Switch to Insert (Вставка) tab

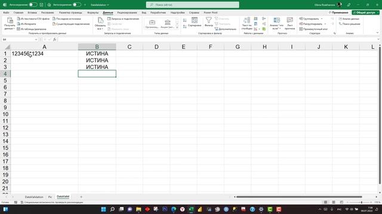click(32, 12)
